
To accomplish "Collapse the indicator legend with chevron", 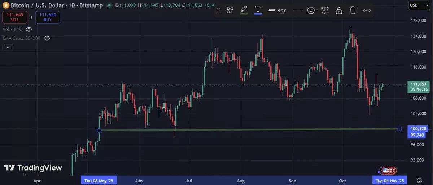I will tap(8, 47).
